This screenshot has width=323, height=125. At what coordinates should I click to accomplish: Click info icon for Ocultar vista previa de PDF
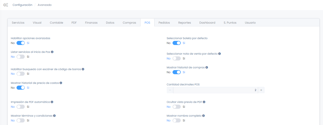tap(204, 102)
